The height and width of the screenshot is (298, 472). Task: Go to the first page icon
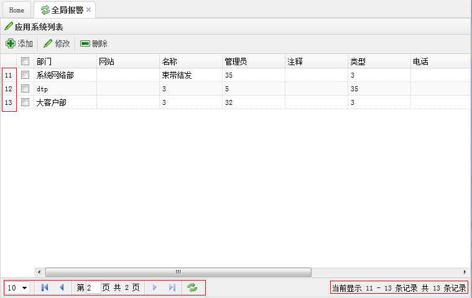tap(45, 288)
